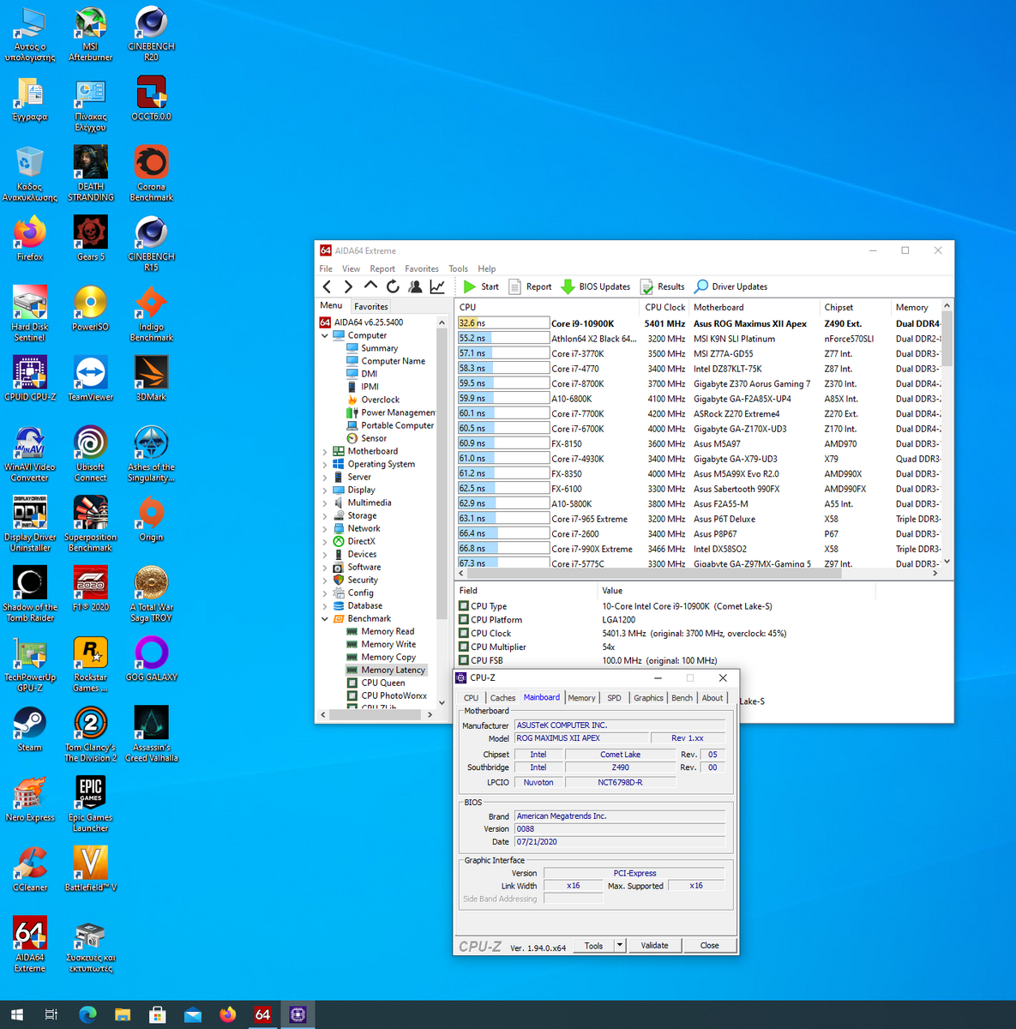Select the CPUID CPU-Z desktop icon

pyautogui.click(x=30, y=378)
